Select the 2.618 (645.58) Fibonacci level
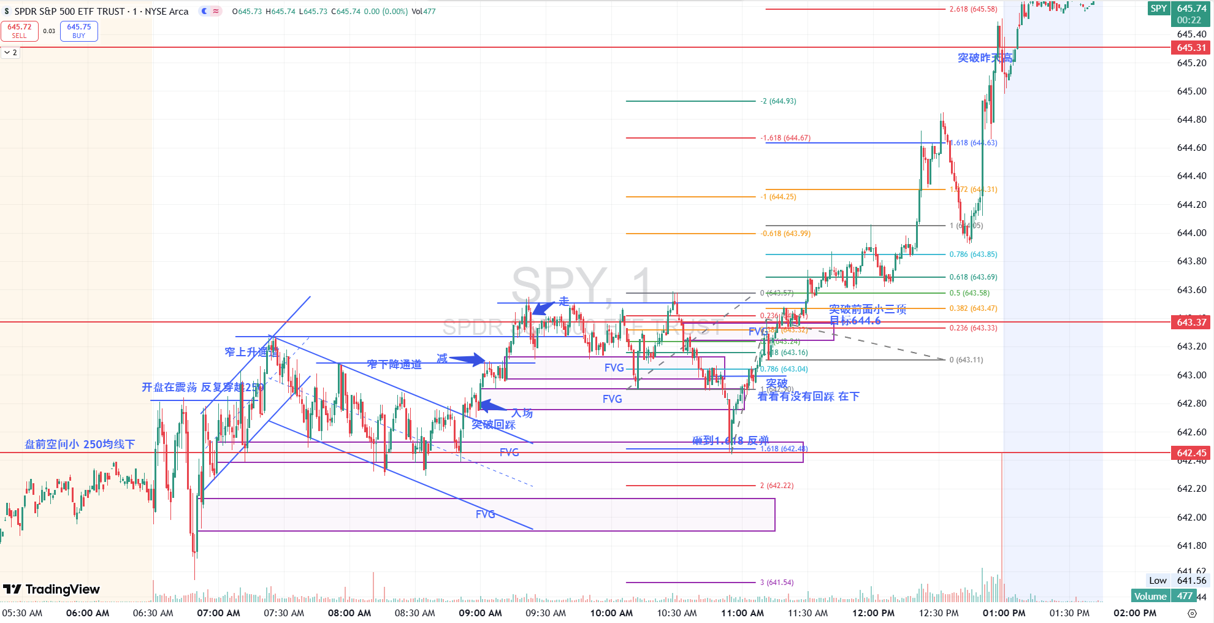The image size is (1214, 623). (x=973, y=9)
